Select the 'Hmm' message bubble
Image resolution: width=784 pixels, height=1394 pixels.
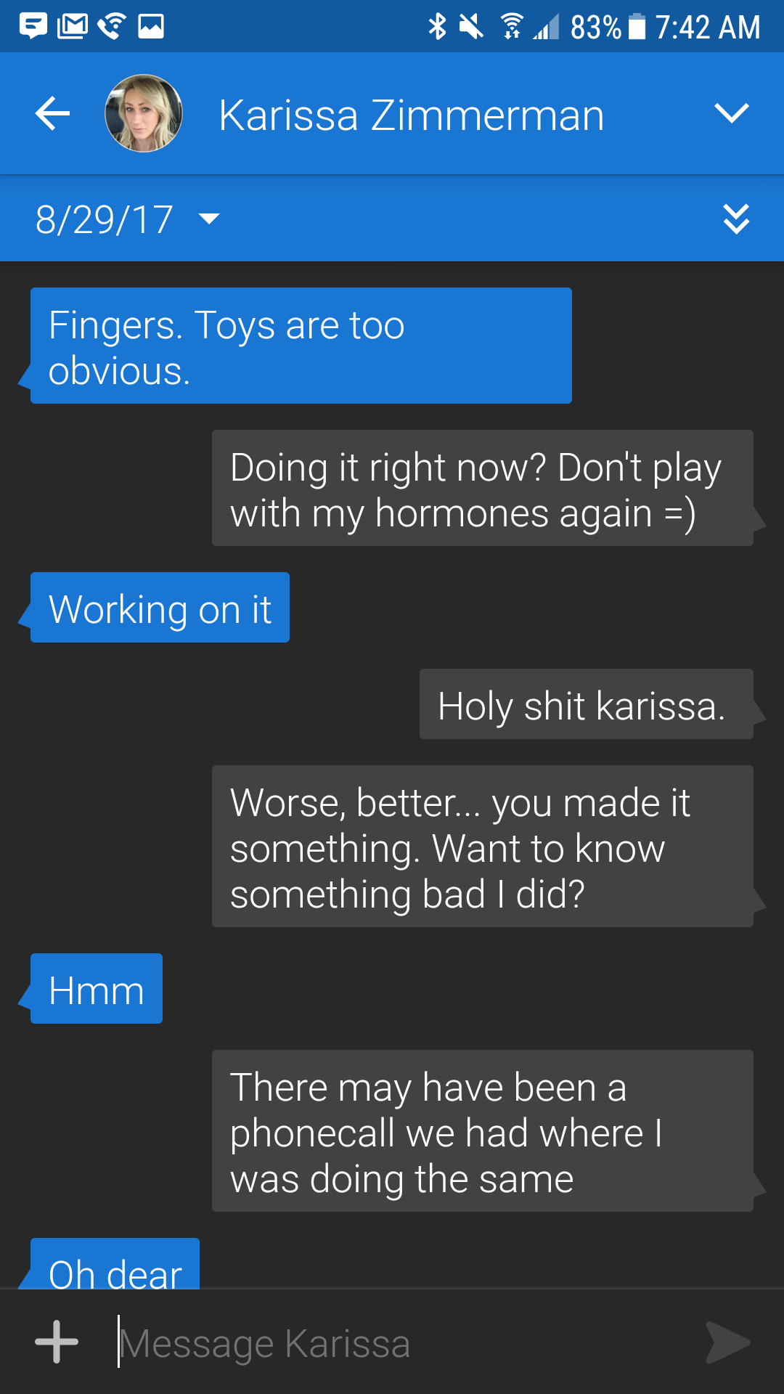pos(97,989)
